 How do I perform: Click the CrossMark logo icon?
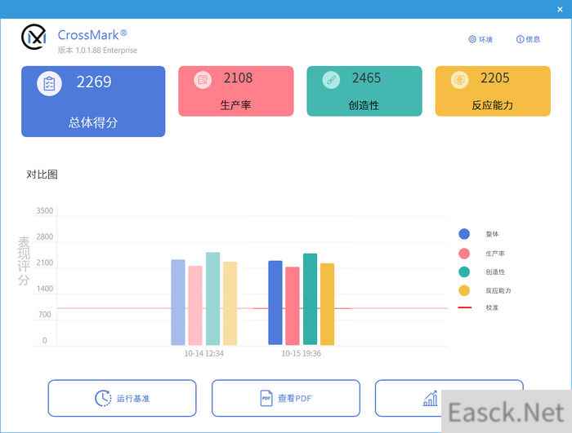pyautogui.click(x=34, y=37)
